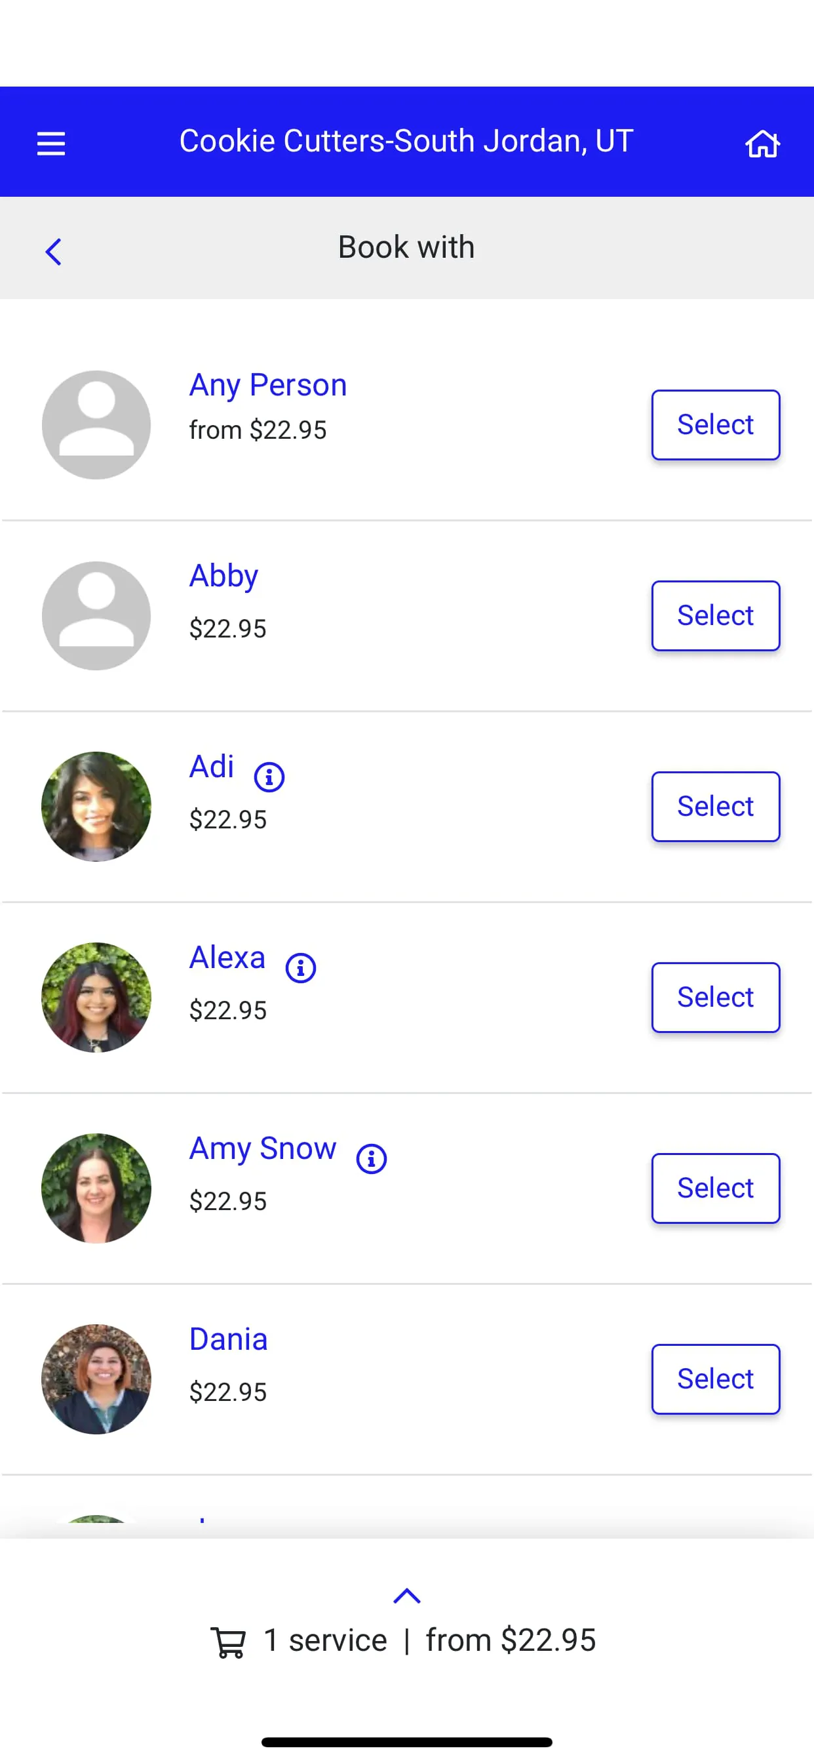Go back with the left chevron
This screenshot has width=814, height=1763.
click(53, 252)
